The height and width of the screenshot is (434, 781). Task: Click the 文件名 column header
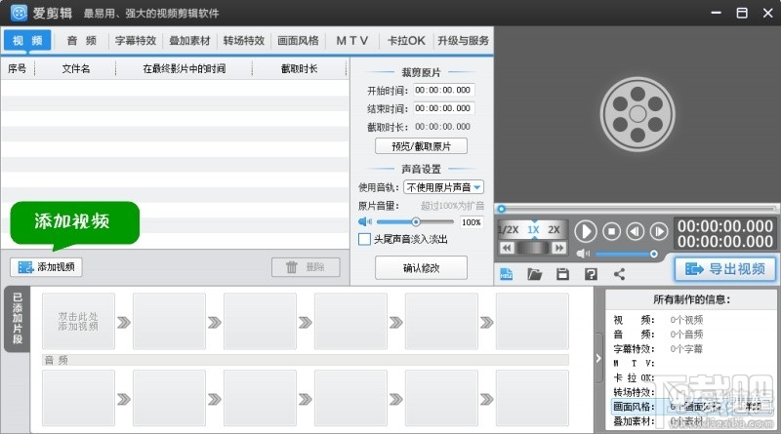pyautogui.click(x=76, y=68)
